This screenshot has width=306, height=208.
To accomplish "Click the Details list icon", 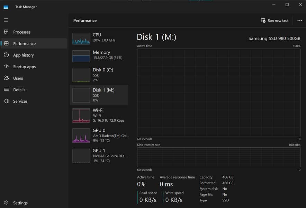I will tap(6, 89).
